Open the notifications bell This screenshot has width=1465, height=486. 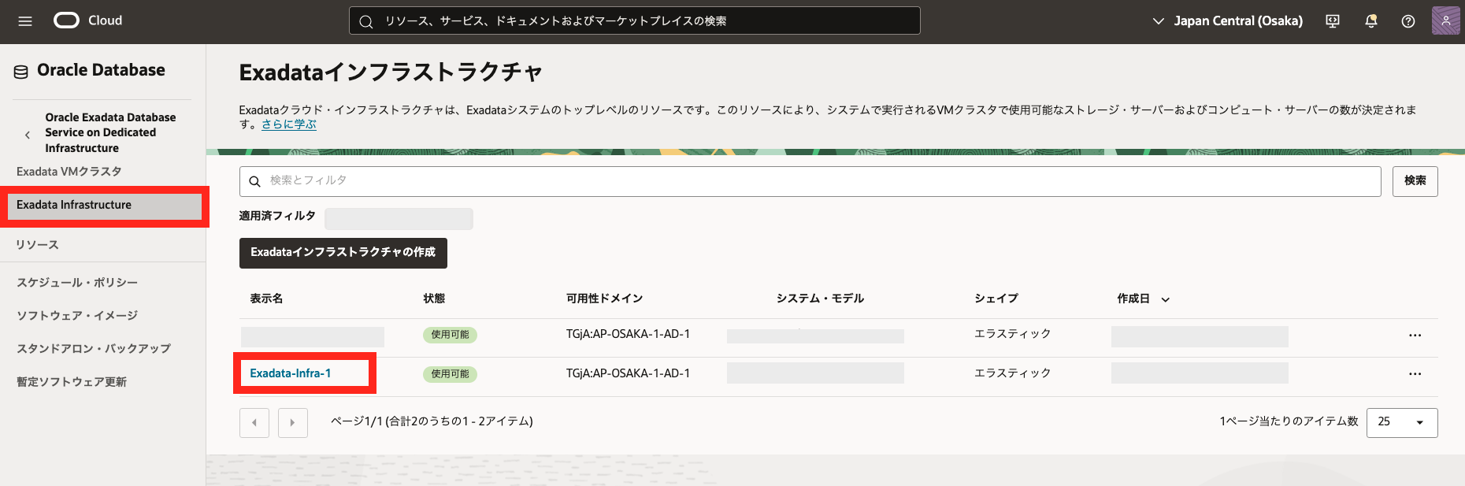(x=1370, y=21)
